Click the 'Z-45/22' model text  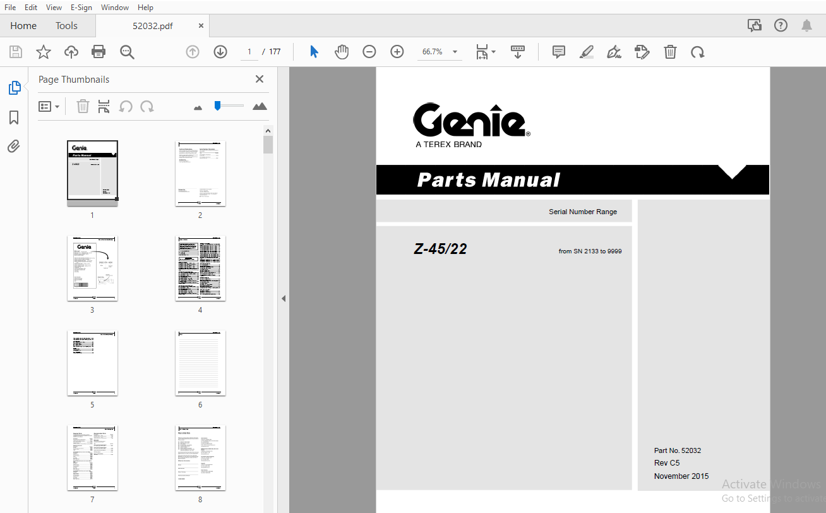[x=440, y=249]
